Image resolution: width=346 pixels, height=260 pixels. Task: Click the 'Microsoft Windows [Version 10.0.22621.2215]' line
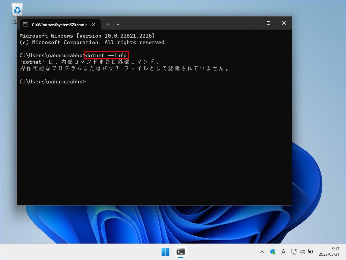pos(87,36)
